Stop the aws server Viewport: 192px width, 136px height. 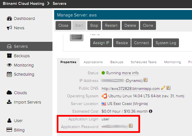click(x=94, y=25)
